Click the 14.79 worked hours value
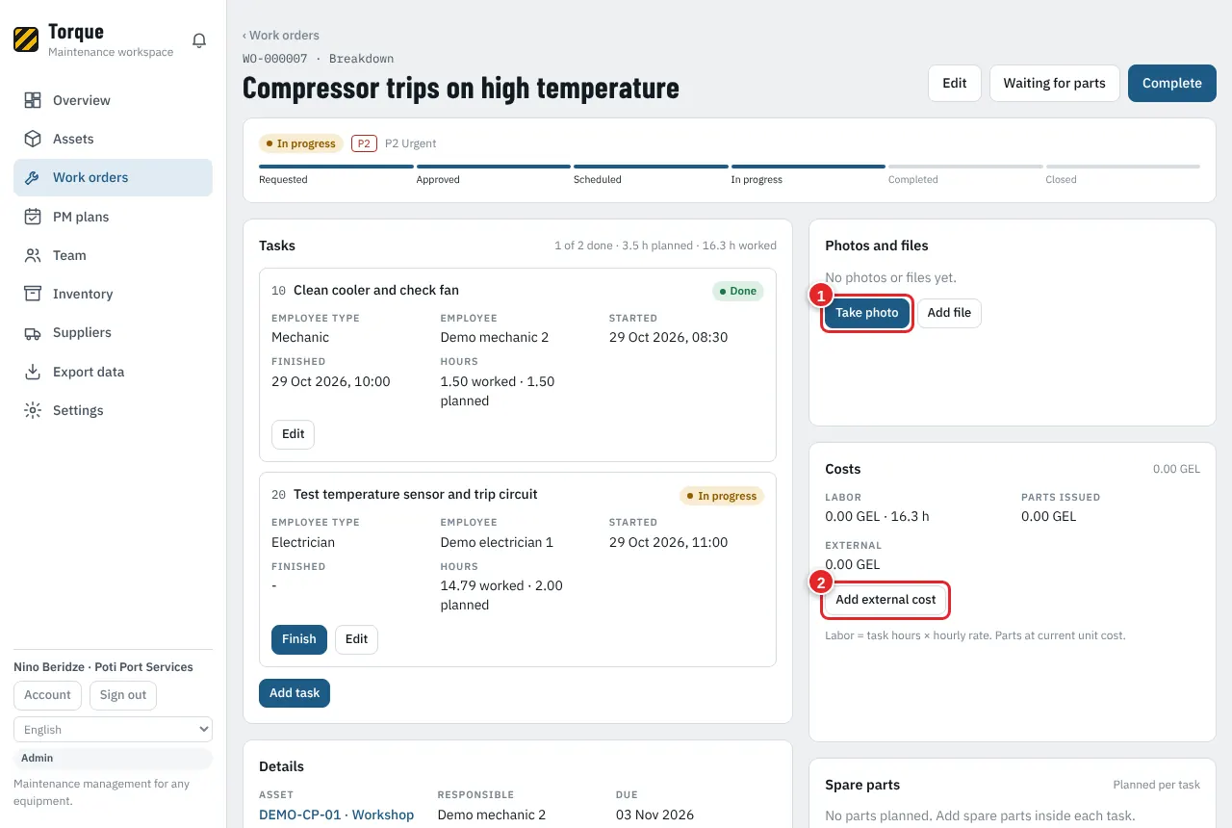This screenshot has height=828, width=1232. pyautogui.click(x=482, y=585)
